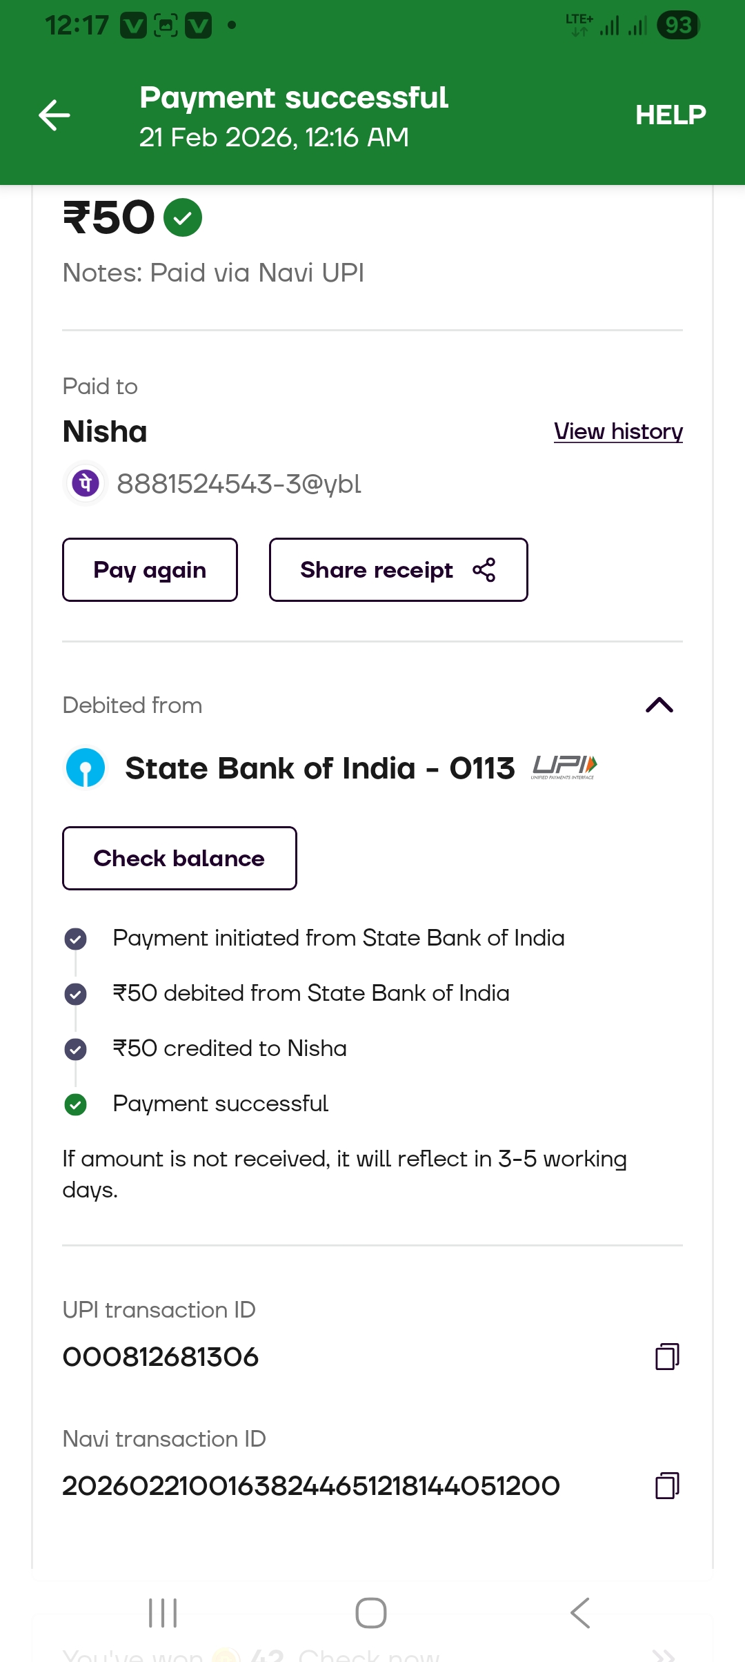
Task: Tap the State Bank of India logo
Action: click(x=86, y=768)
